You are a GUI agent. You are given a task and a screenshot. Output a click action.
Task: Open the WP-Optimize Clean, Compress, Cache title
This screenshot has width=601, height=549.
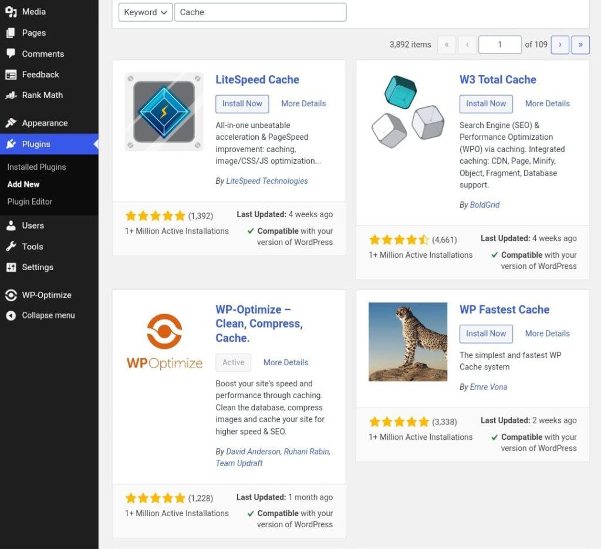click(x=259, y=324)
